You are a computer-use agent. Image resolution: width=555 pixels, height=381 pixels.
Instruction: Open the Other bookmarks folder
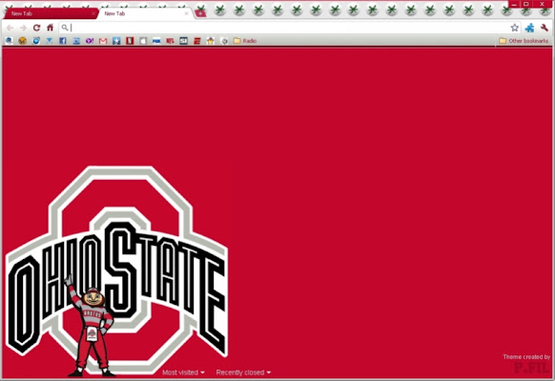point(524,41)
